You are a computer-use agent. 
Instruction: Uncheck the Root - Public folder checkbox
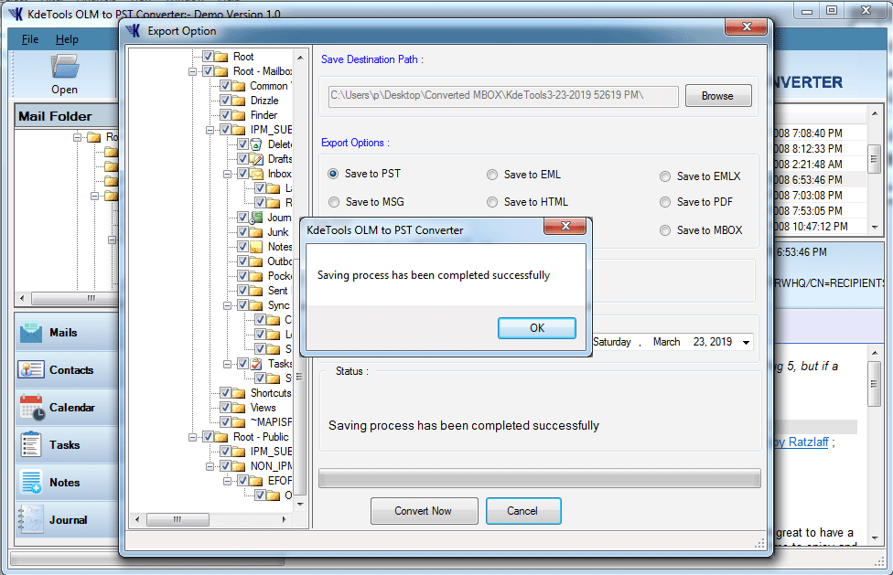point(208,437)
